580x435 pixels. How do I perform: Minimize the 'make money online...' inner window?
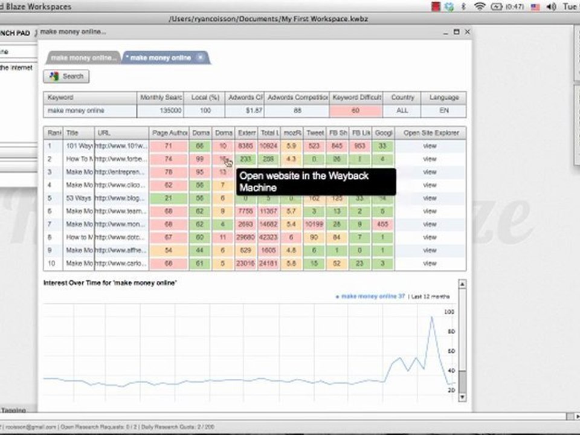[445, 33]
